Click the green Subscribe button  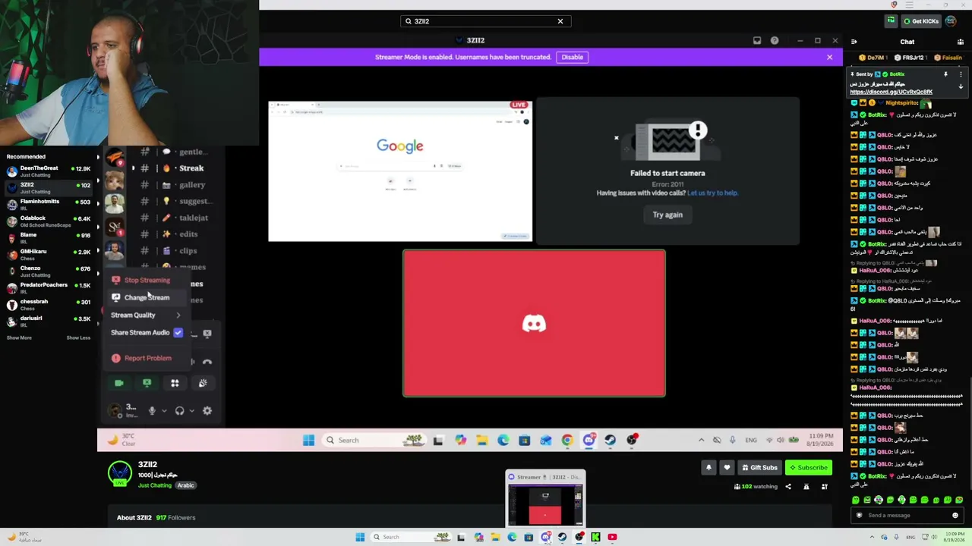tap(807, 468)
